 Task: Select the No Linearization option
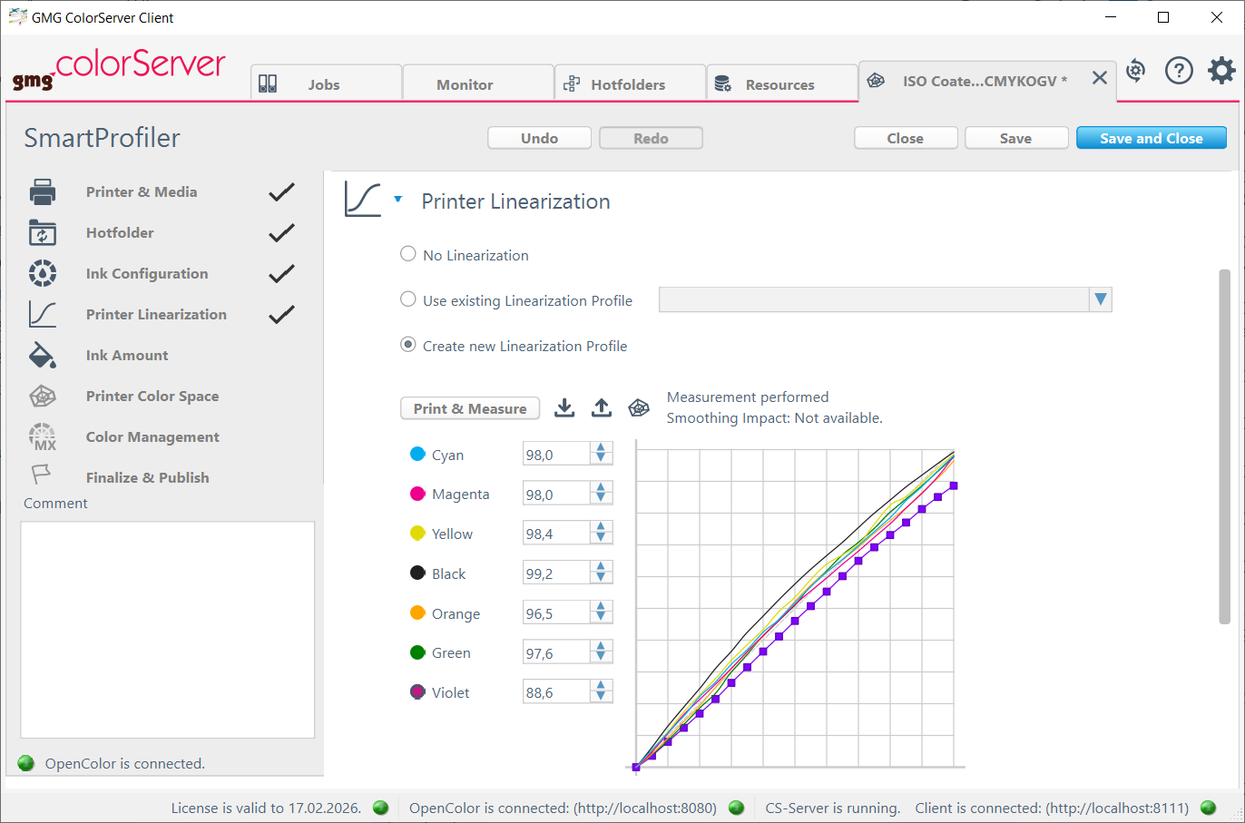(407, 254)
